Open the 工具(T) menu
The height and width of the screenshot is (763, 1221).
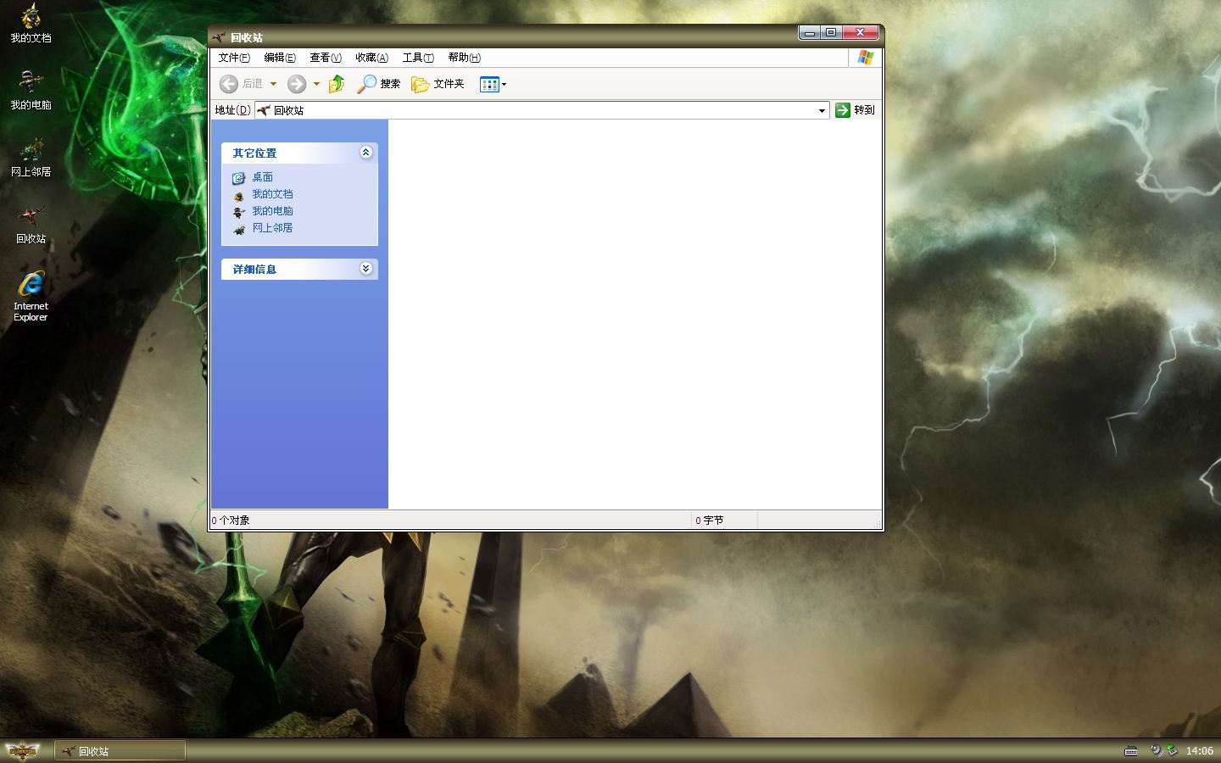pyautogui.click(x=418, y=58)
